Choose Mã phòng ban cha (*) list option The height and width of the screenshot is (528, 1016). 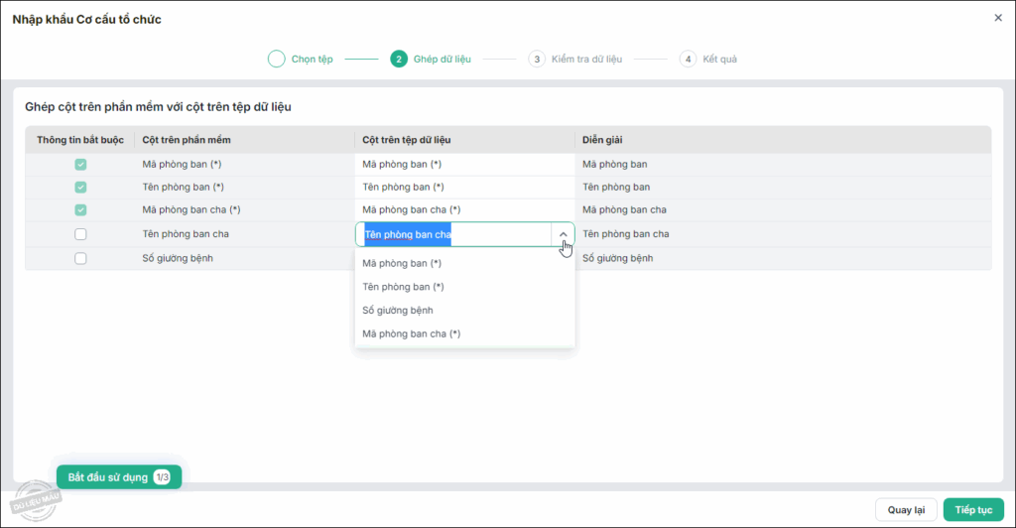point(411,334)
